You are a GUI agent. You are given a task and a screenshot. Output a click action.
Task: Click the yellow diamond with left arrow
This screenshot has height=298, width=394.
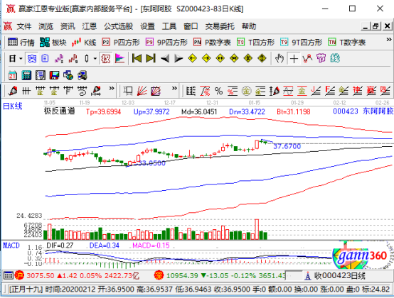tap(192, 58)
